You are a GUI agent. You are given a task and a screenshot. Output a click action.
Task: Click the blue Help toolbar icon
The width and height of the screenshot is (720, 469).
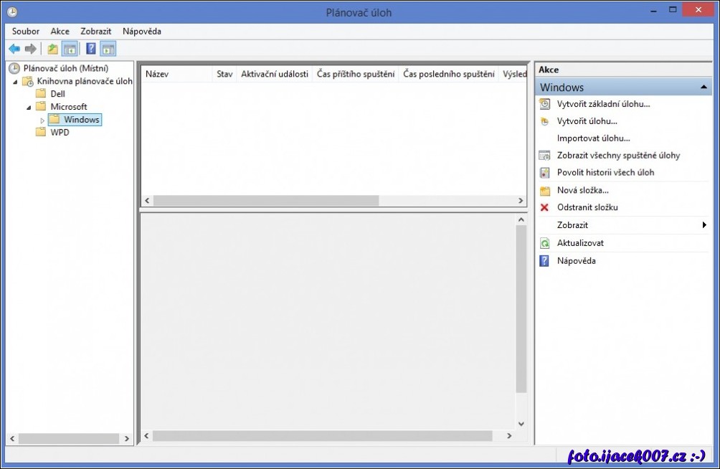click(x=91, y=49)
